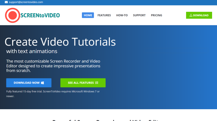Open the support@screentovideo.com email link

26,2
